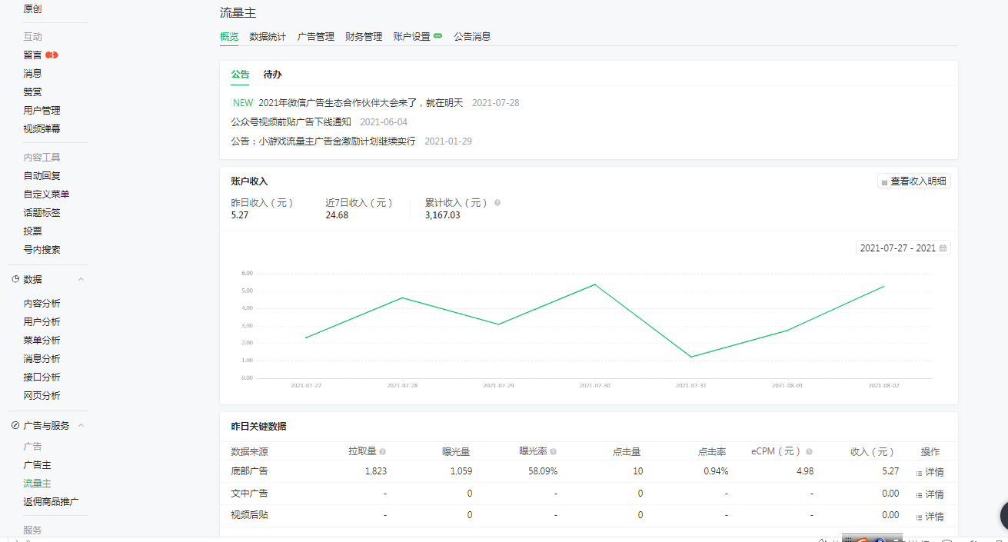The width and height of the screenshot is (1008, 542).
Task: Open 详情 for 底部广告 row
Action: 930,472
